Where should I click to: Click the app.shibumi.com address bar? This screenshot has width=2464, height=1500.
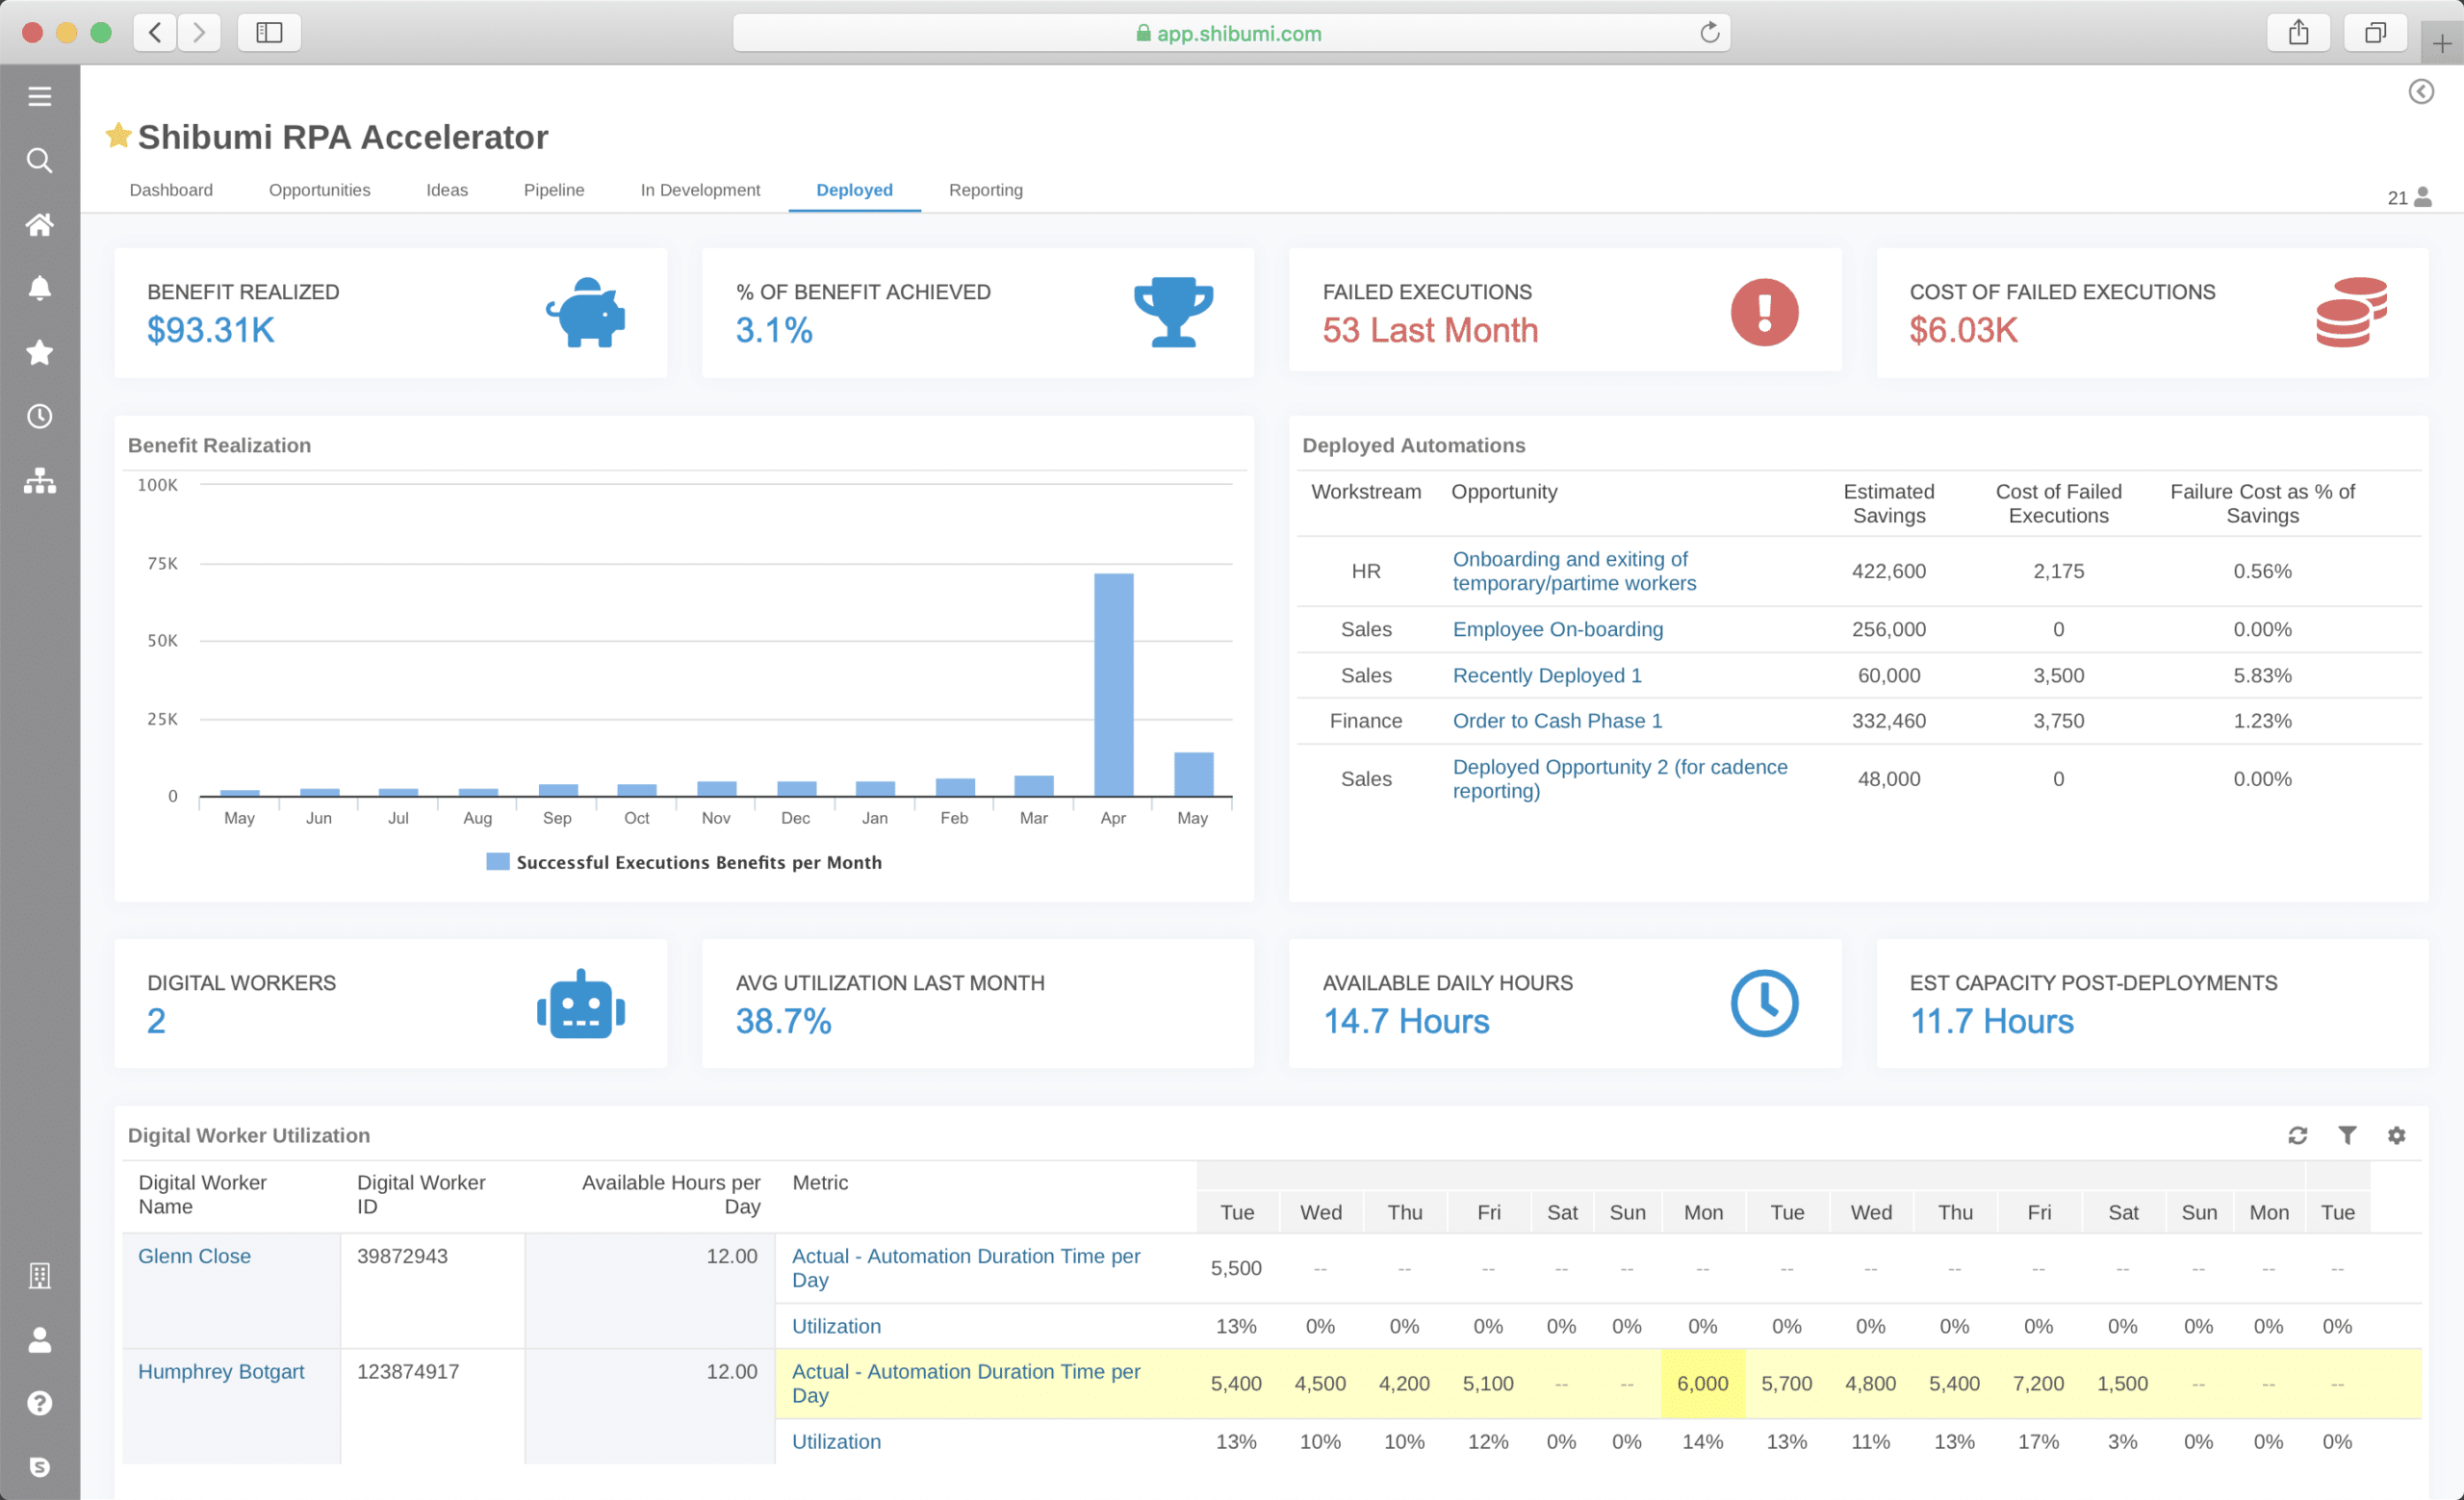(1230, 33)
